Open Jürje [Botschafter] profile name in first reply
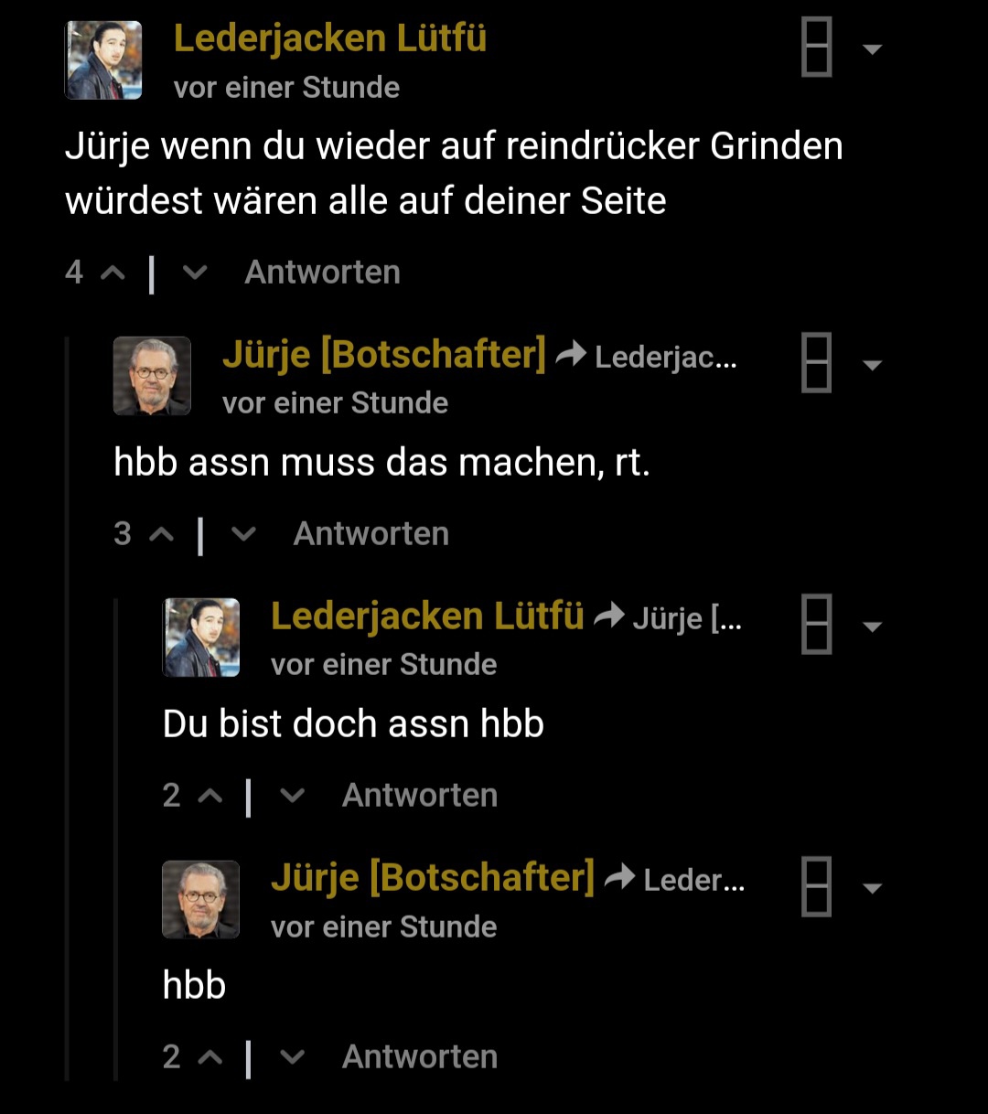This screenshot has height=1114, width=988. click(383, 354)
